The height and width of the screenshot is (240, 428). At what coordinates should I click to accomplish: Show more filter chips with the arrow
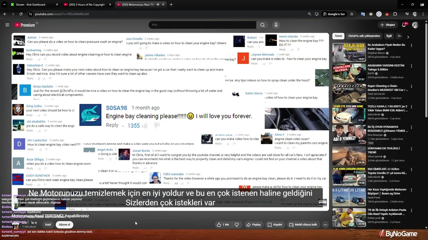(408, 37)
